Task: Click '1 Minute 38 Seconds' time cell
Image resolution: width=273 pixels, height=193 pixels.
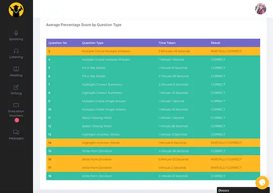Action: click(x=173, y=126)
